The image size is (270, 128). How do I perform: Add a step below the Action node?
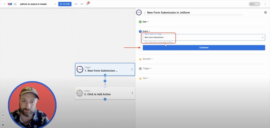pos(105,99)
